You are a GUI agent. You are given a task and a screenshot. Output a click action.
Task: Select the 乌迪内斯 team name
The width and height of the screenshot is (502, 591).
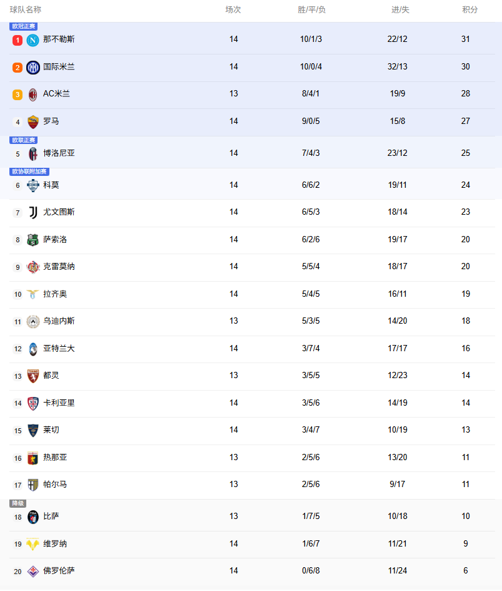59,321
